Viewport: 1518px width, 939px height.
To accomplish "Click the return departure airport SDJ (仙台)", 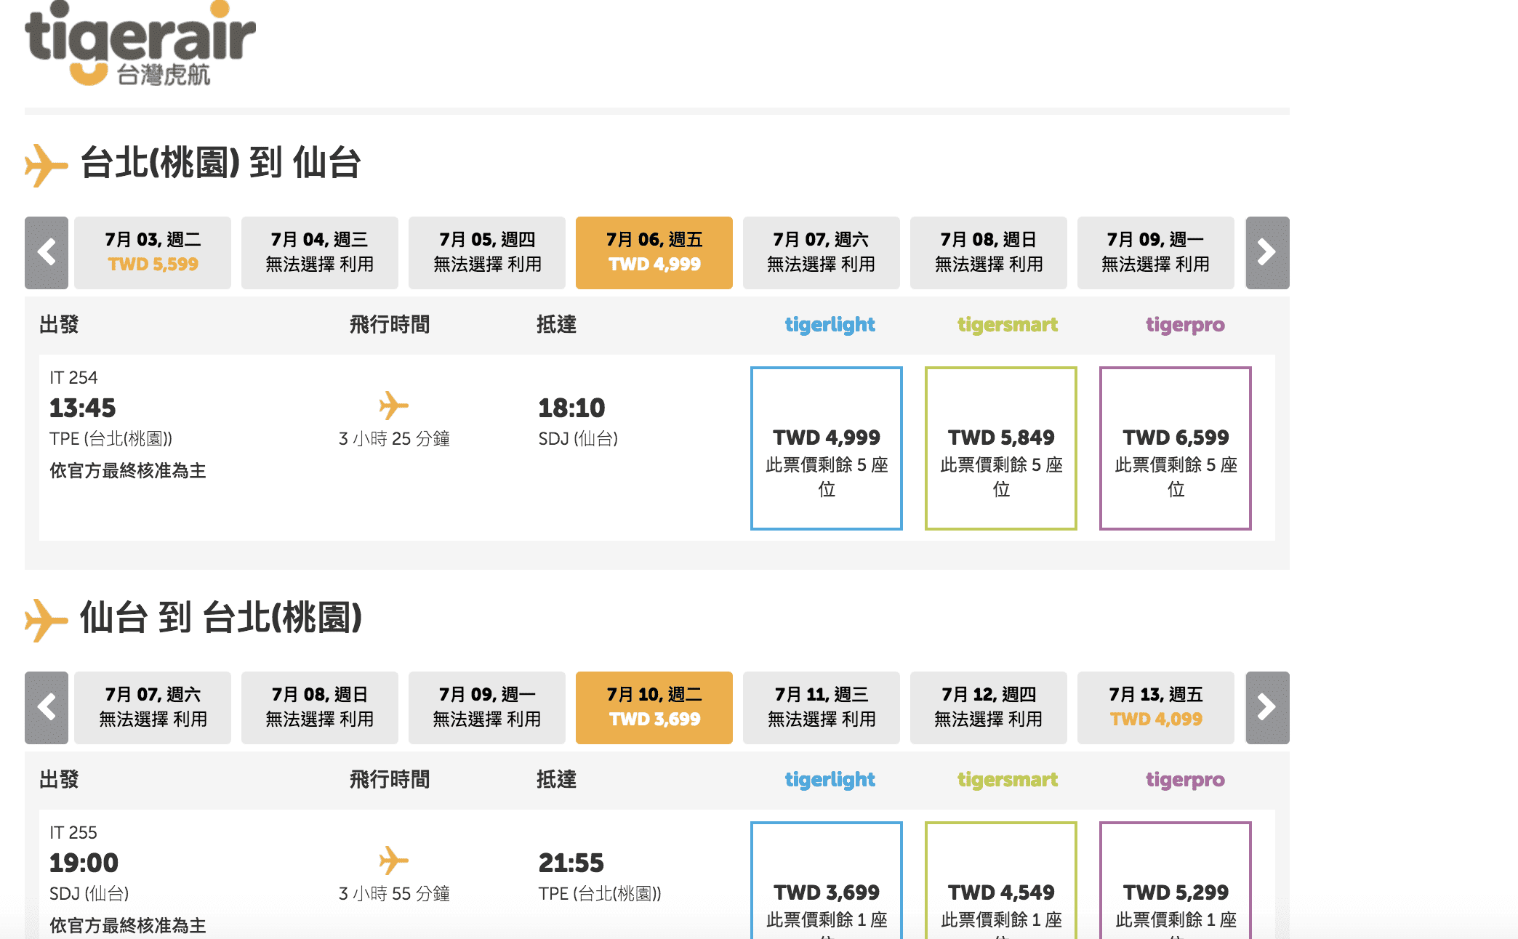I will pyautogui.click(x=89, y=894).
